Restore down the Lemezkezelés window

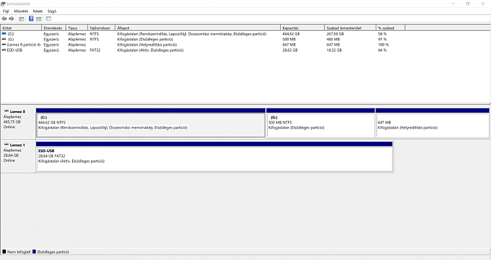467,4
